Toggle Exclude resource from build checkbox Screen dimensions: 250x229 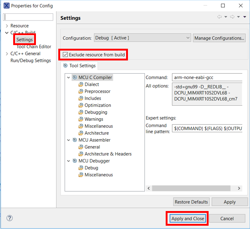tap(65, 55)
